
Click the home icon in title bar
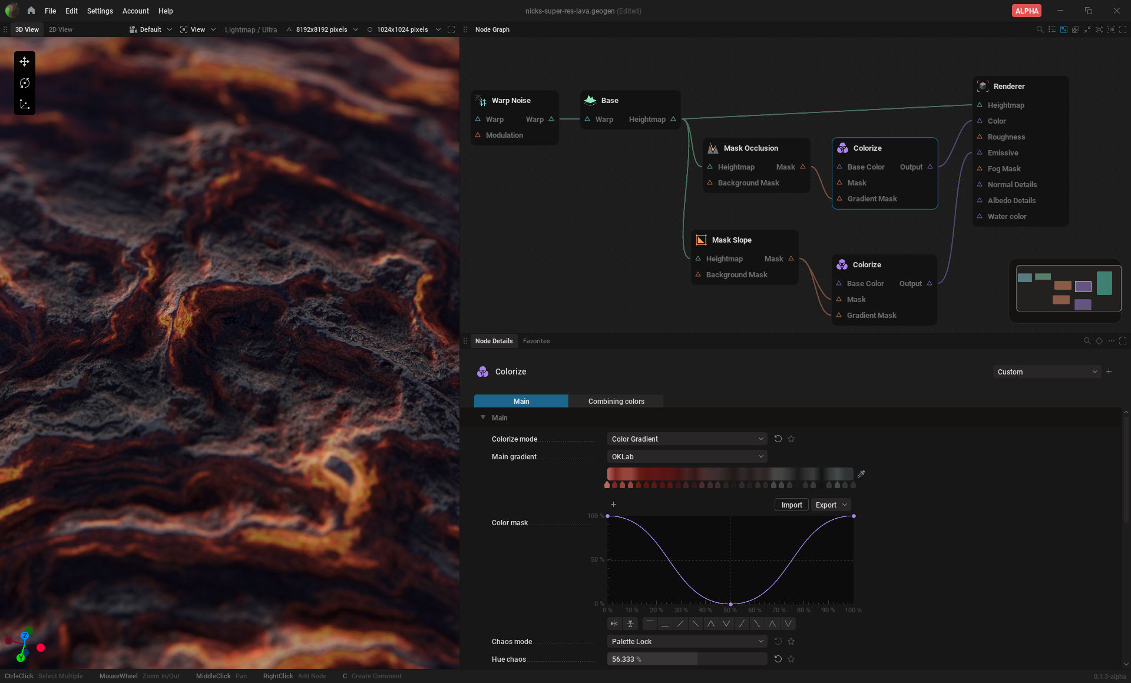click(x=31, y=11)
